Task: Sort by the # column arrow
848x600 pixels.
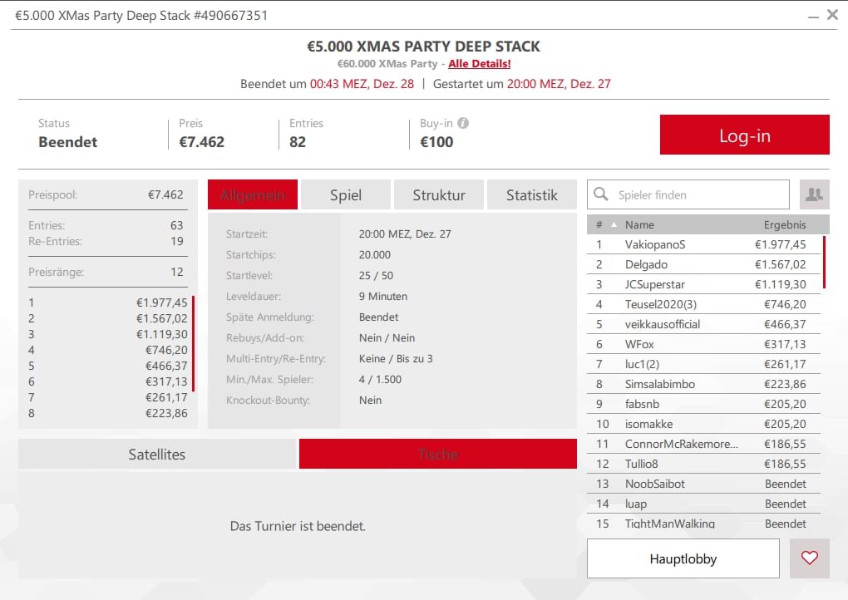Action: click(614, 224)
